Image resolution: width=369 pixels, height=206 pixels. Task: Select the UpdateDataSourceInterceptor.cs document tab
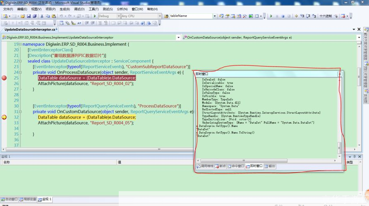coord(30,30)
